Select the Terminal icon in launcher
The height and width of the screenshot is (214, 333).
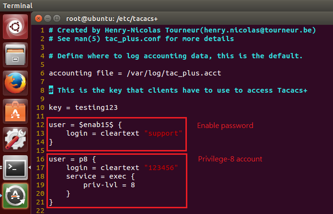[15, 168]
